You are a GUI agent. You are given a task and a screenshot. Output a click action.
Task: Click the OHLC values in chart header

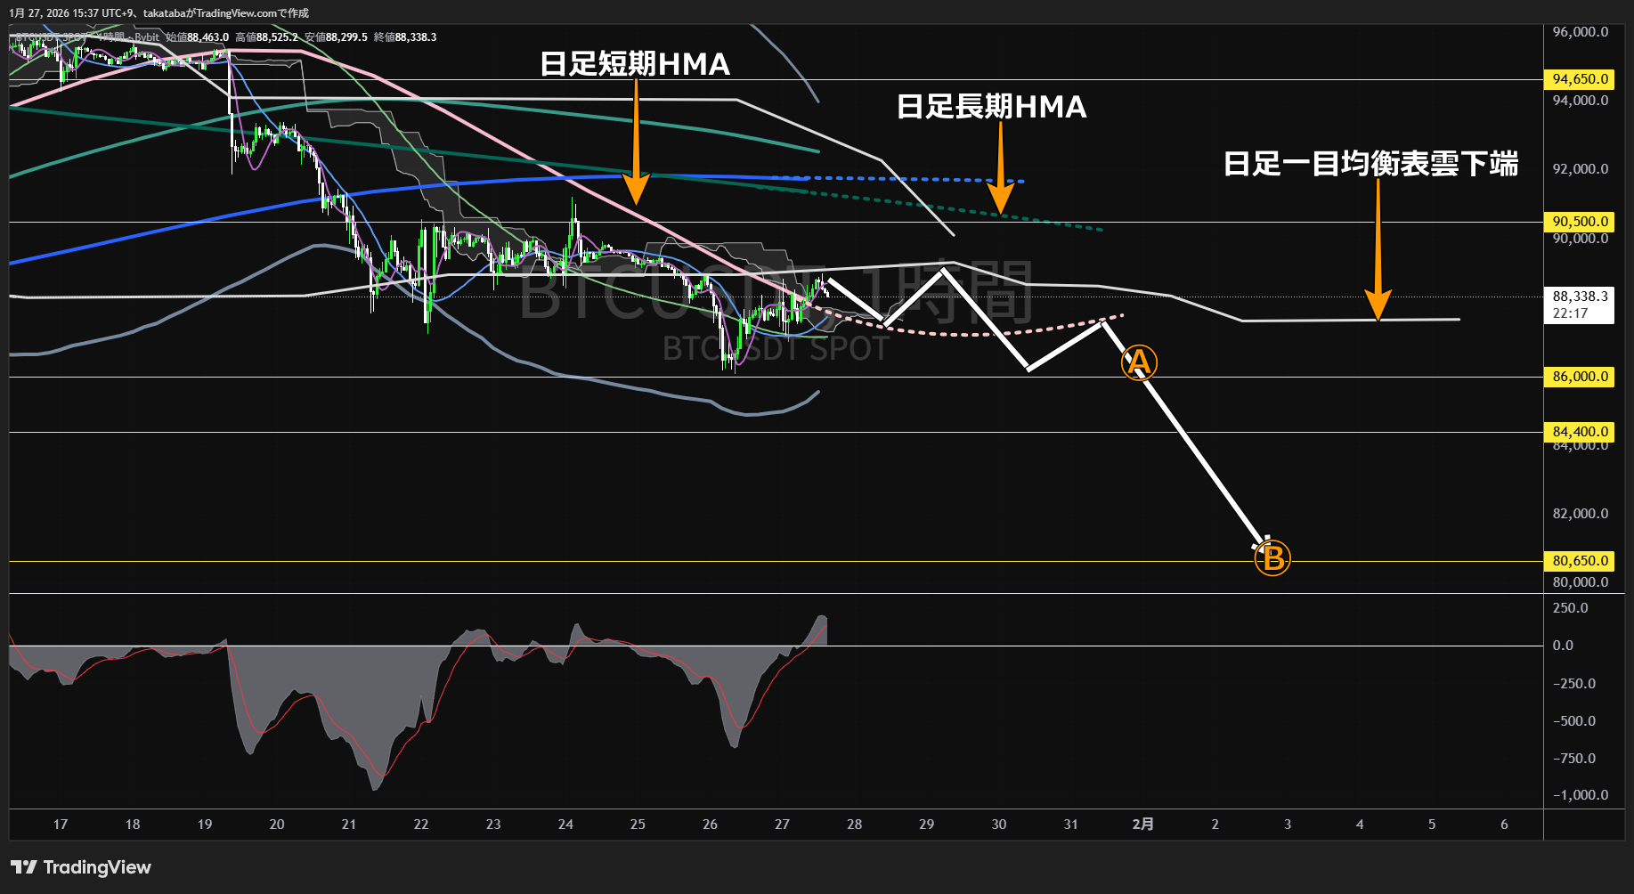tap(303, 37)
